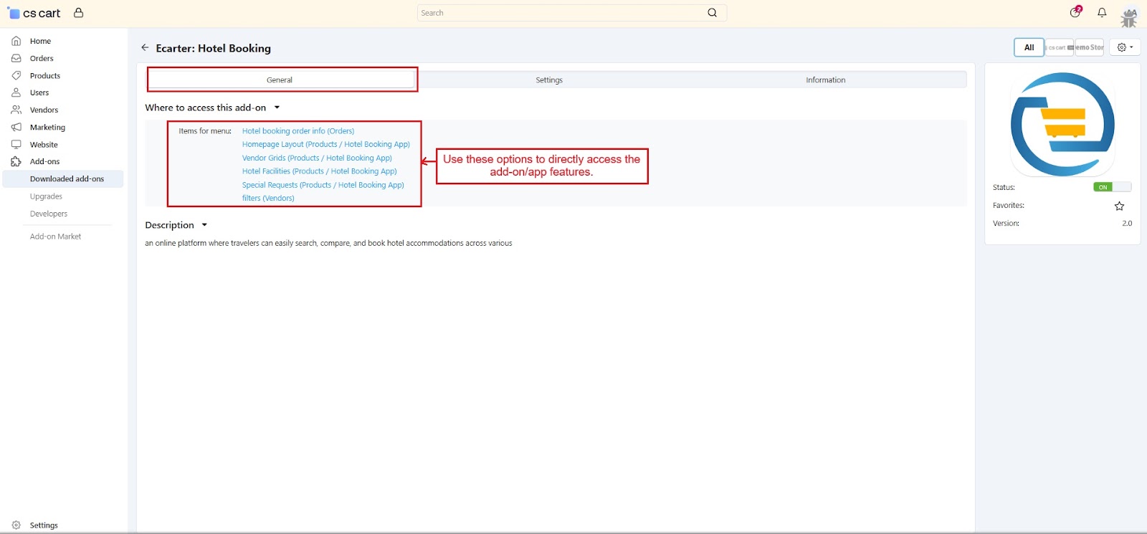Click the back arrow beside Ecarter title
The image size is (1147, 534).
tap(145, 47)
